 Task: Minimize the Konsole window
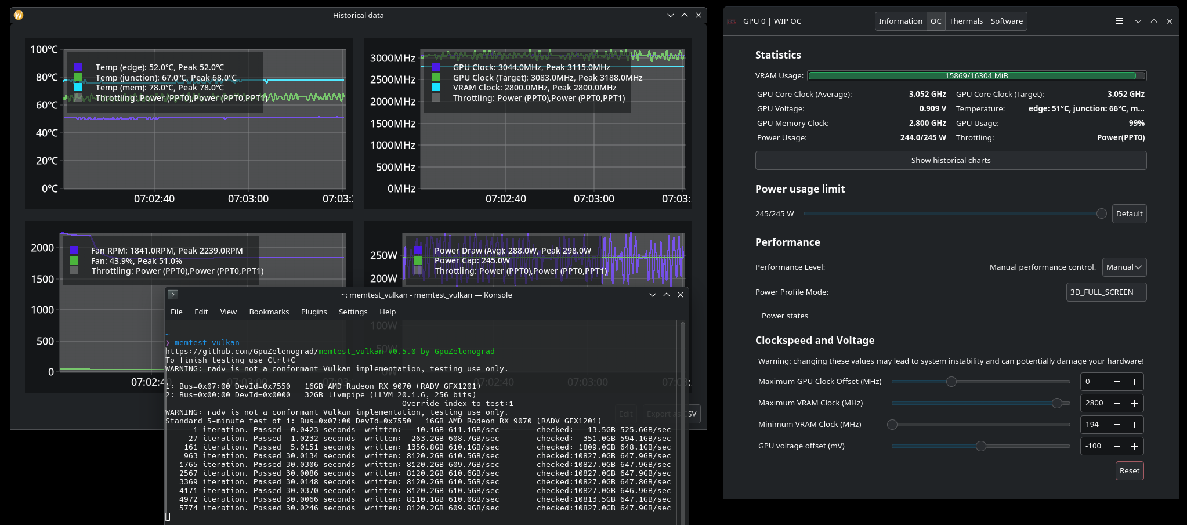click(x=653, y=295)
